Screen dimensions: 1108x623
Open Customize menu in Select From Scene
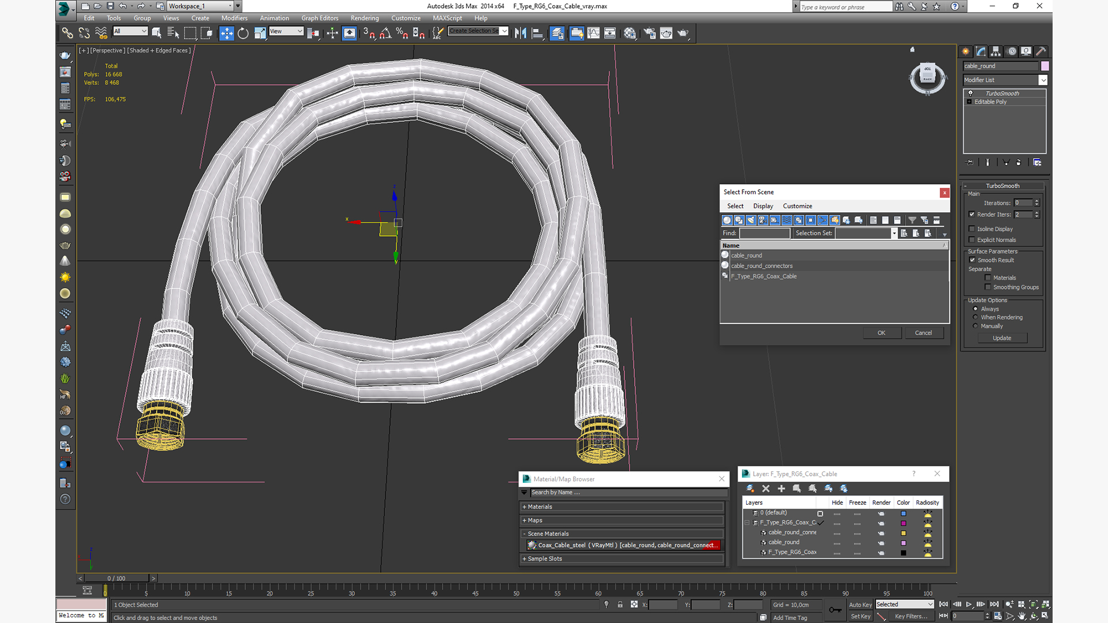798,206
